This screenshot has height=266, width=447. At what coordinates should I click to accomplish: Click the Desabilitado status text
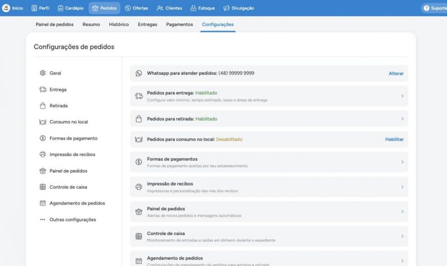click(x=229, y=139)
